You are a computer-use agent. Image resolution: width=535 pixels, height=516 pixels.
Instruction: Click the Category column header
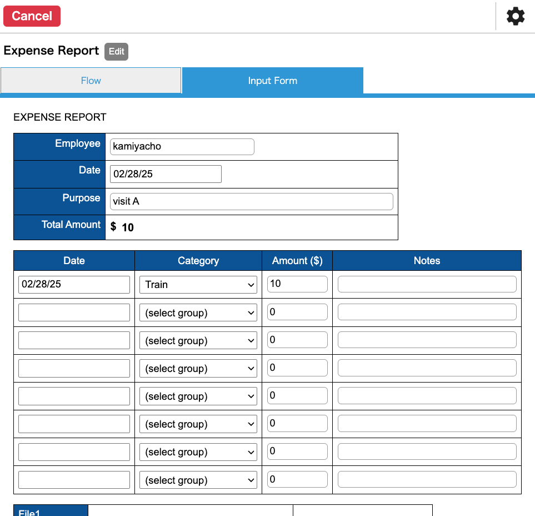pos(198,261)
